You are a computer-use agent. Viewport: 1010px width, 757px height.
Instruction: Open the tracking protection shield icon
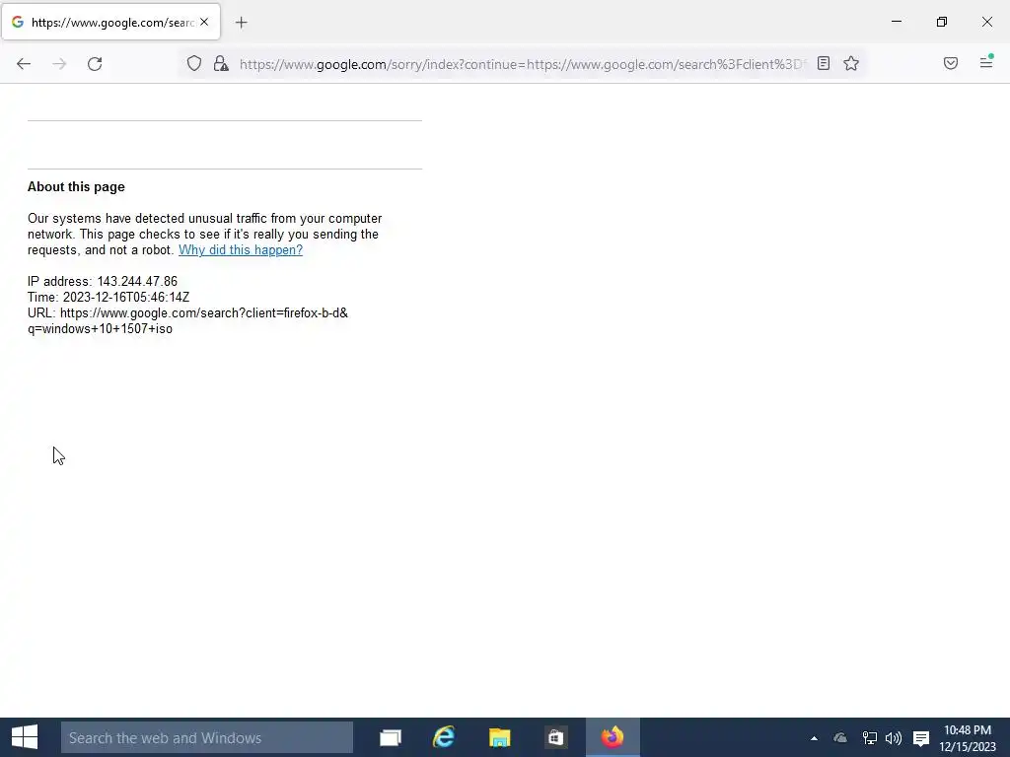tap(194, 63)
